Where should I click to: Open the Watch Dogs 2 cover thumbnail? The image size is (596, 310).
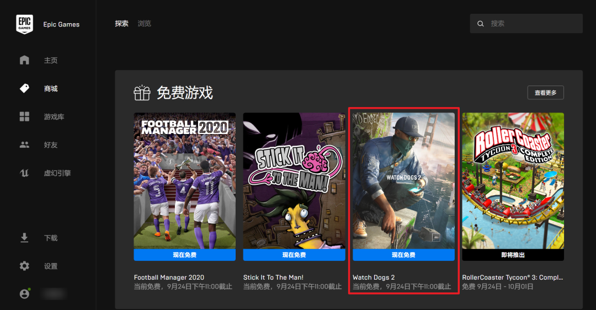pyautogui.click(x=403, y=181)
